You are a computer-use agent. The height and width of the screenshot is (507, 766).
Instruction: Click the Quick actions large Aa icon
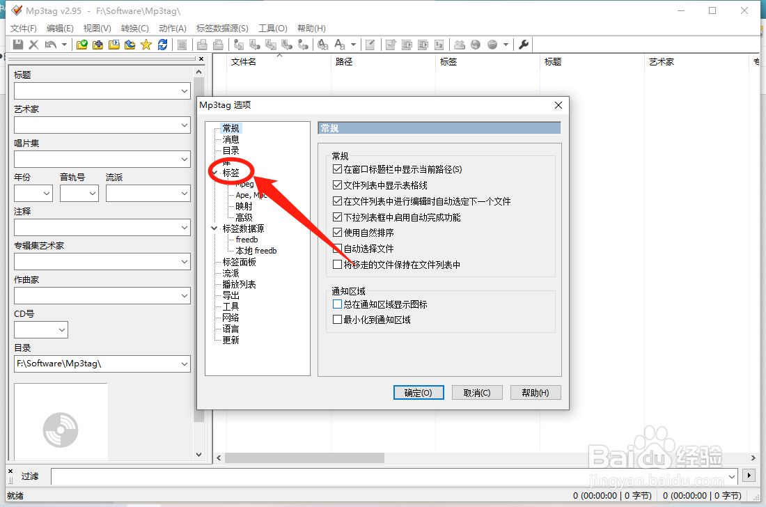[340, 45]
